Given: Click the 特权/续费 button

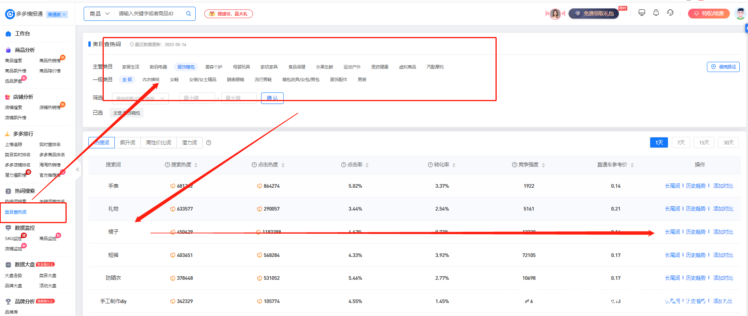Looking at the screenshot, I should [709, 14].
